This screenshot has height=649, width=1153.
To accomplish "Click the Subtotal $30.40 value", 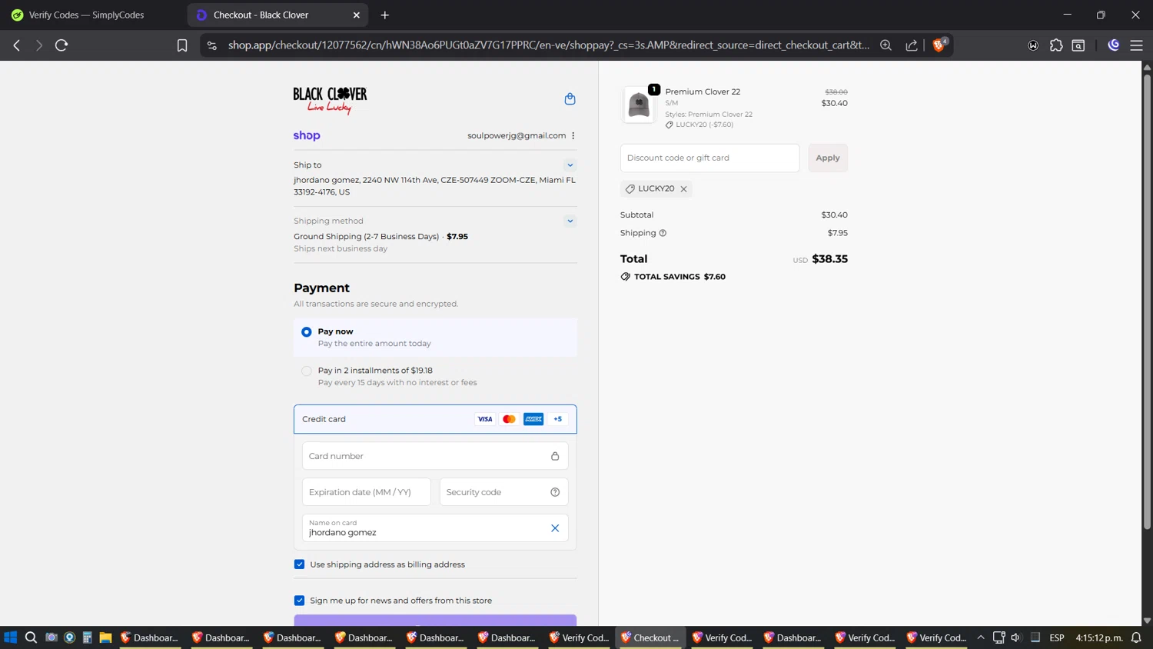I will [834, 215].
